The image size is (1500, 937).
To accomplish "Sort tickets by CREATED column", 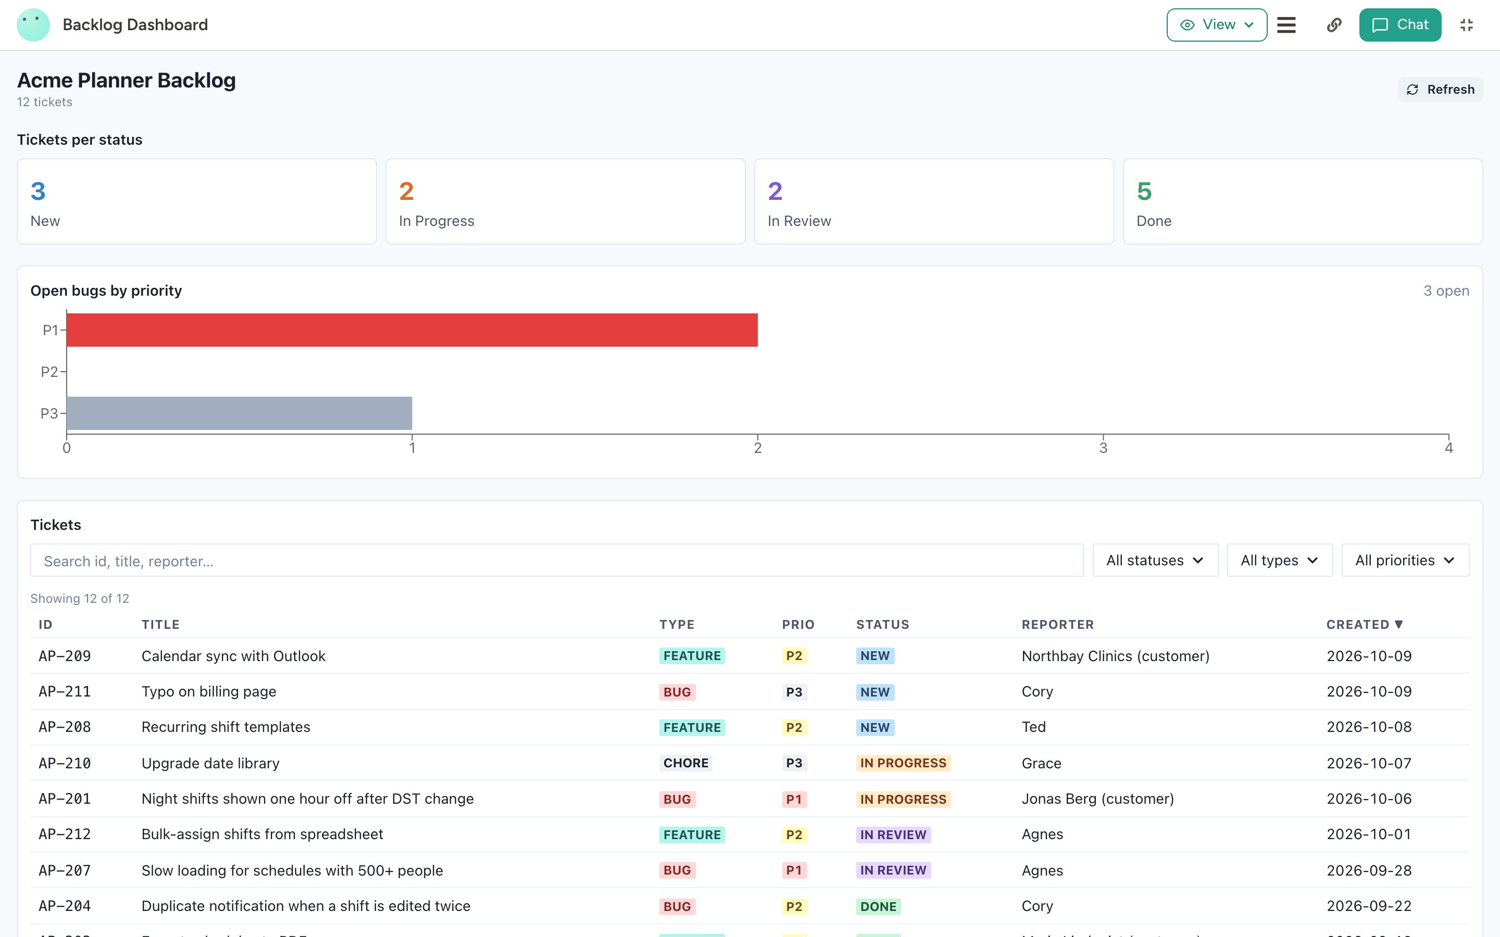I will tap(1364, 624).
